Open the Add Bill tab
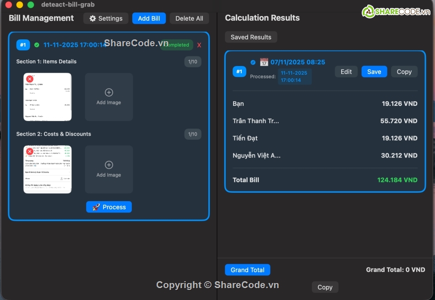Screen dimensions: 435x300 [x=149, y=18]
